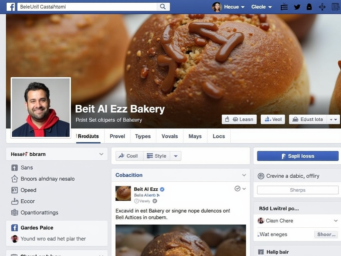341x256 pixels.
Task: Open the Hecue dropdown in the navbar
Action: (233, 6)
